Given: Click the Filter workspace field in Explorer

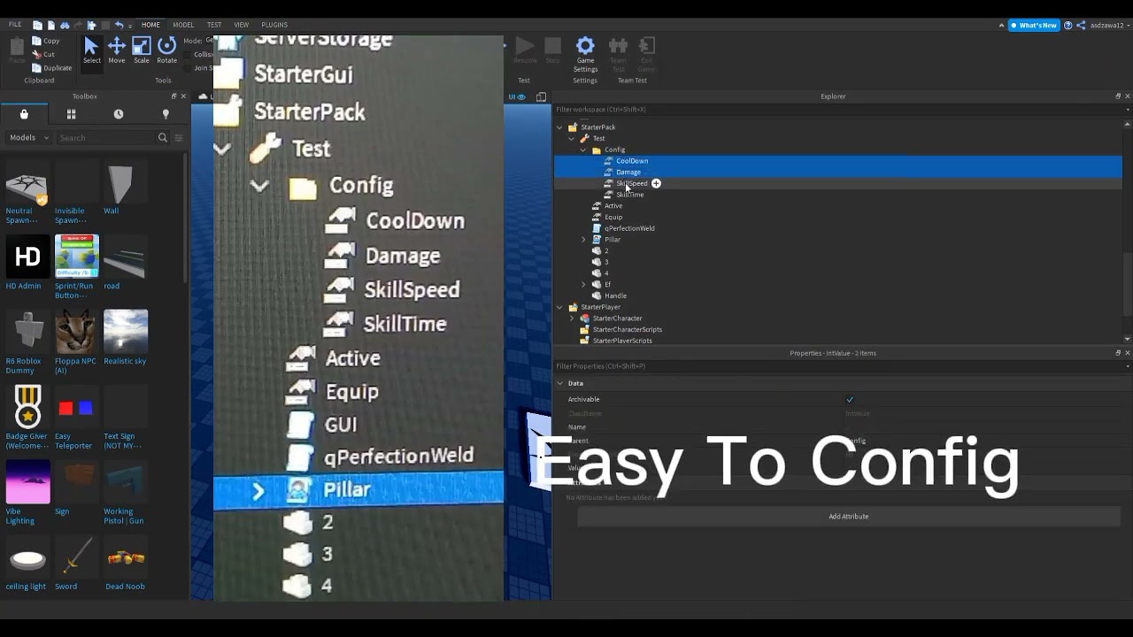Looking at the screenshot, I should click(x=839, y=110).
